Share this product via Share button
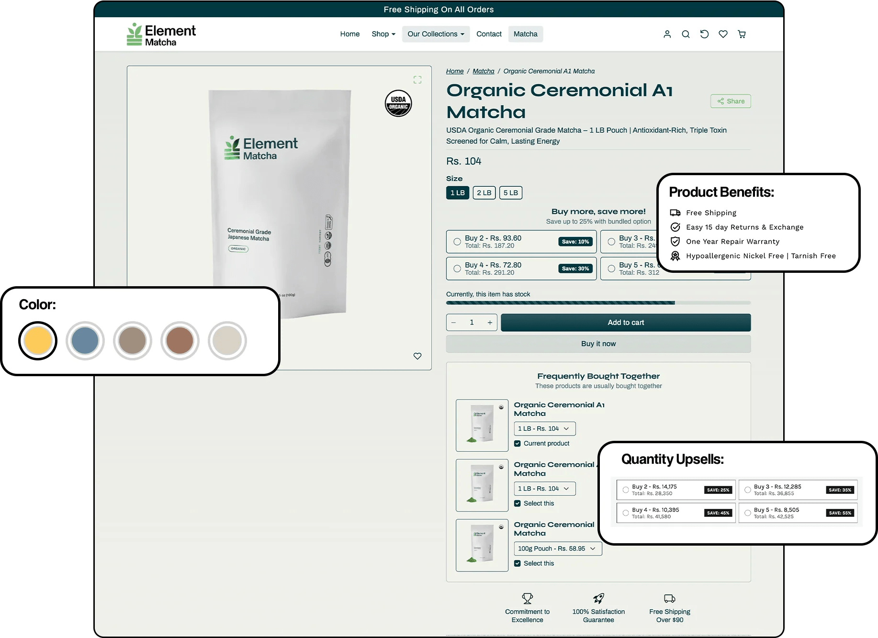Image resolution: width=878 pixels, height=638 pixels. [731, 101]
